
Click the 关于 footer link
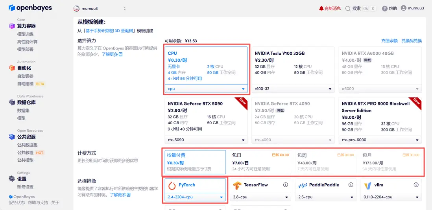(x=55, y=203)
